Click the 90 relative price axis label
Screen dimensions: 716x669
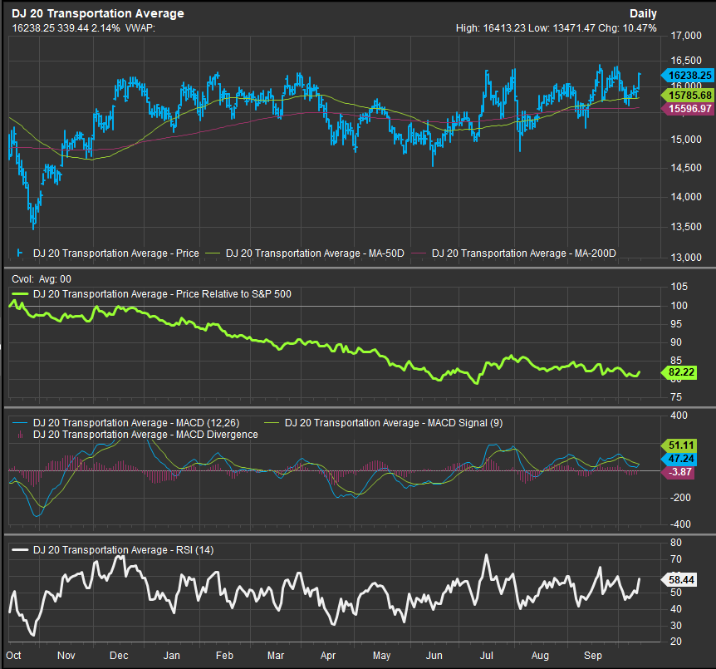point(676,342)
